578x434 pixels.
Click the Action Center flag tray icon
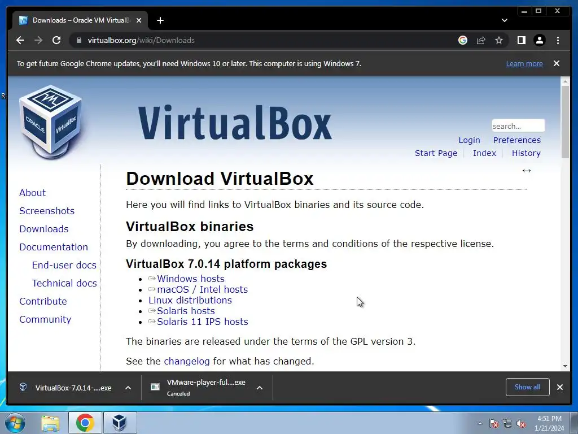(494, 424)
